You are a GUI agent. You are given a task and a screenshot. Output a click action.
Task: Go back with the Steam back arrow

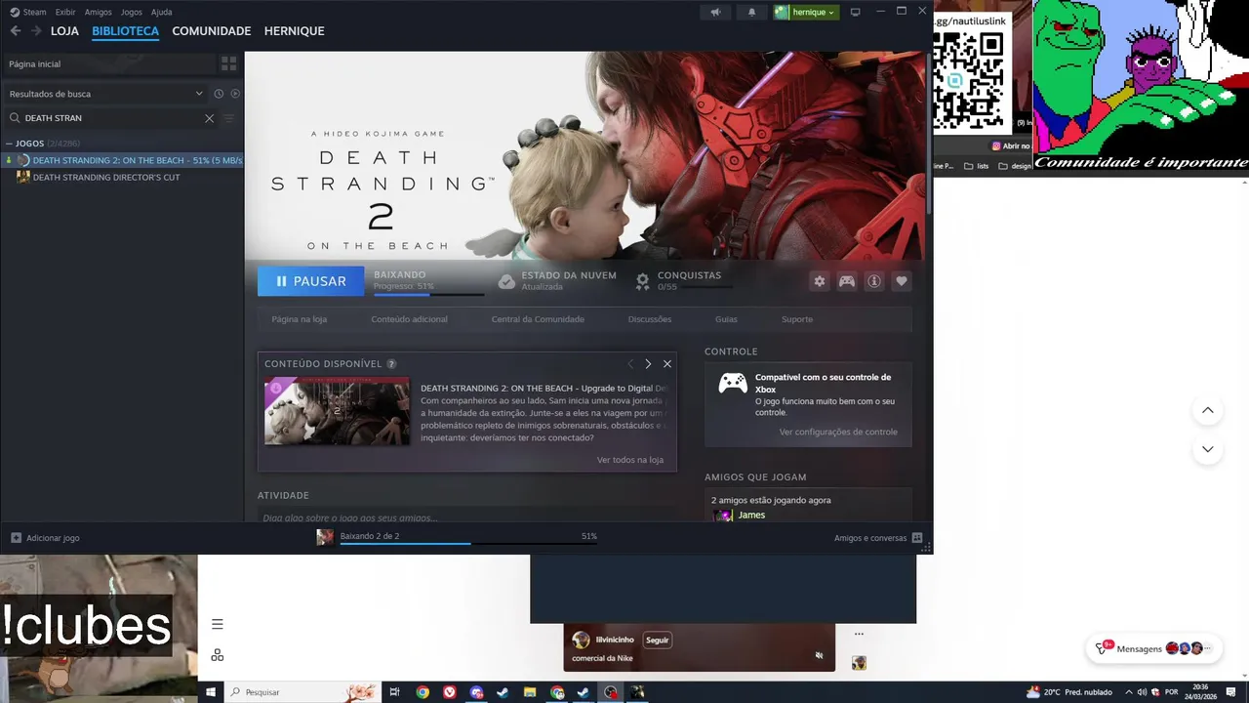(15, 31)
